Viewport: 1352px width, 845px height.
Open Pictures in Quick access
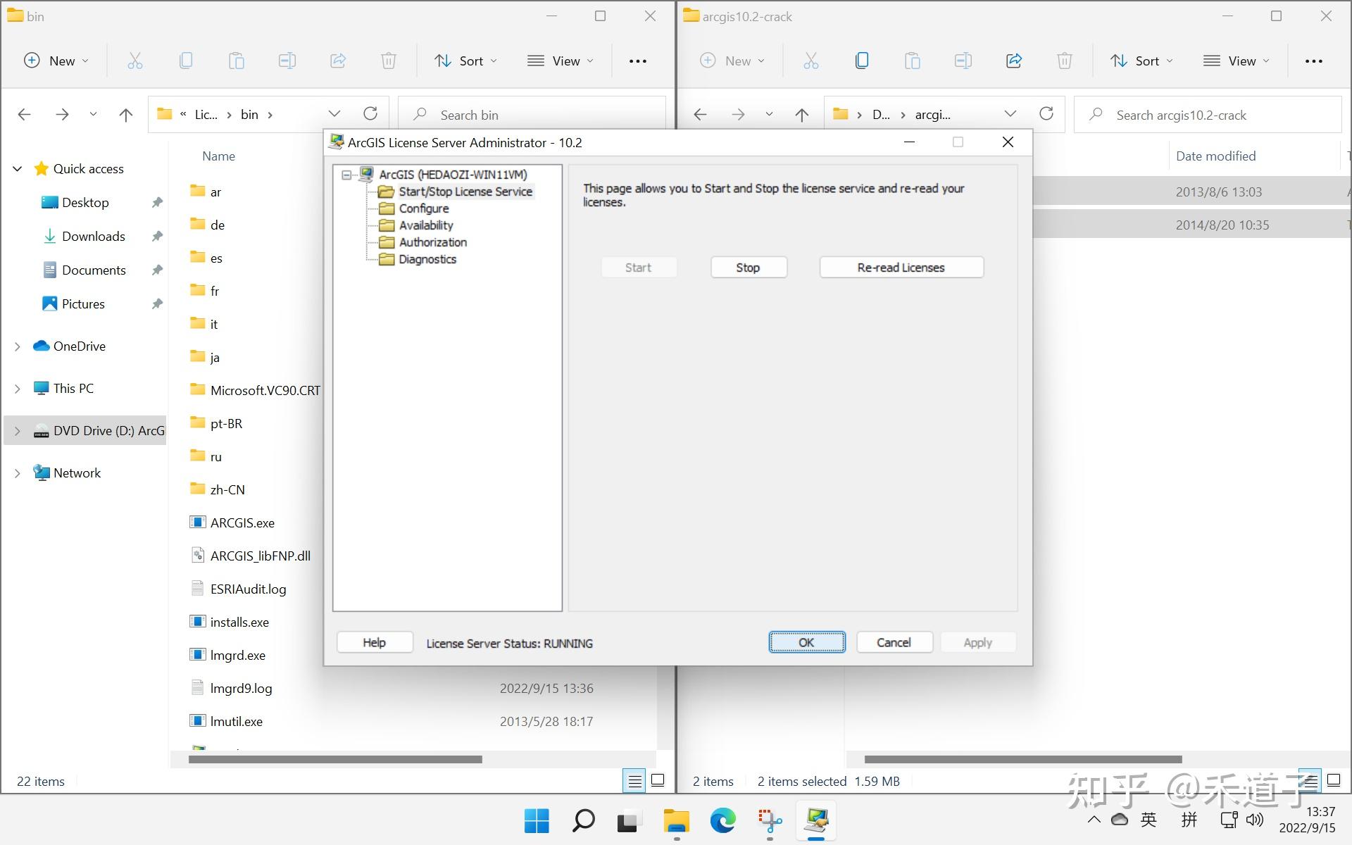click(83, 304)
